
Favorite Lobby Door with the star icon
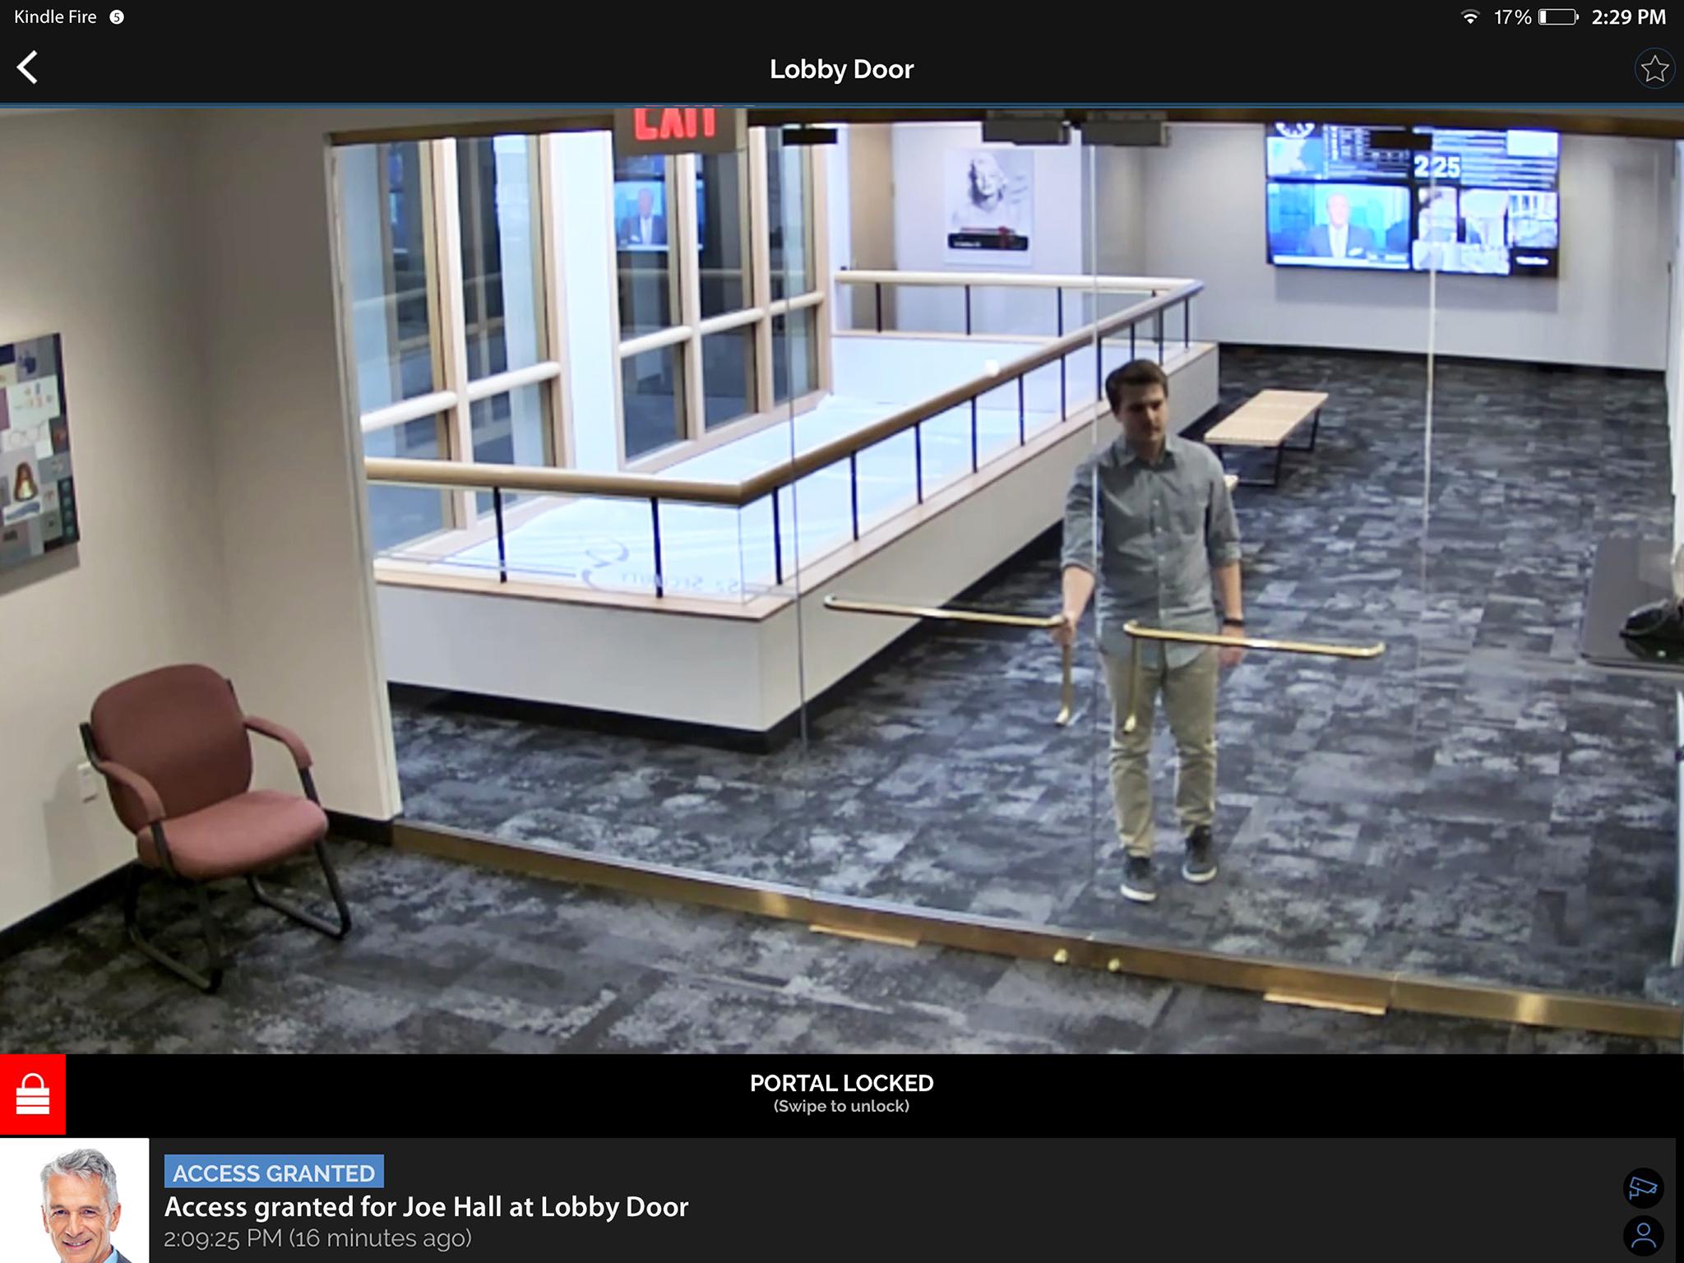coord(1654,69)
